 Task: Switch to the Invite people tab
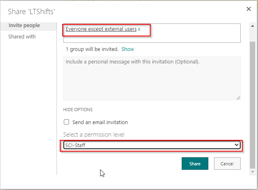(x=24, y=25)
